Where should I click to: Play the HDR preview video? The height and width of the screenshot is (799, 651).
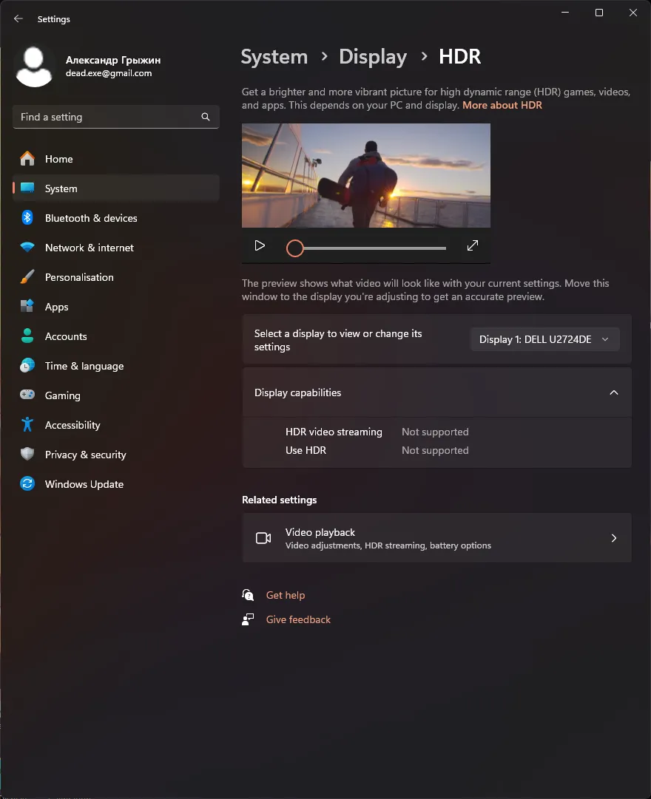pyautogui.click(x=260, y=246)
